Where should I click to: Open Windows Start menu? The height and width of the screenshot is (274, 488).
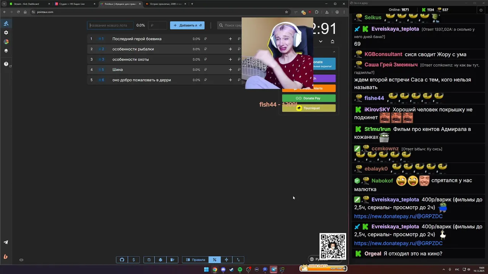tap(206, 269)
